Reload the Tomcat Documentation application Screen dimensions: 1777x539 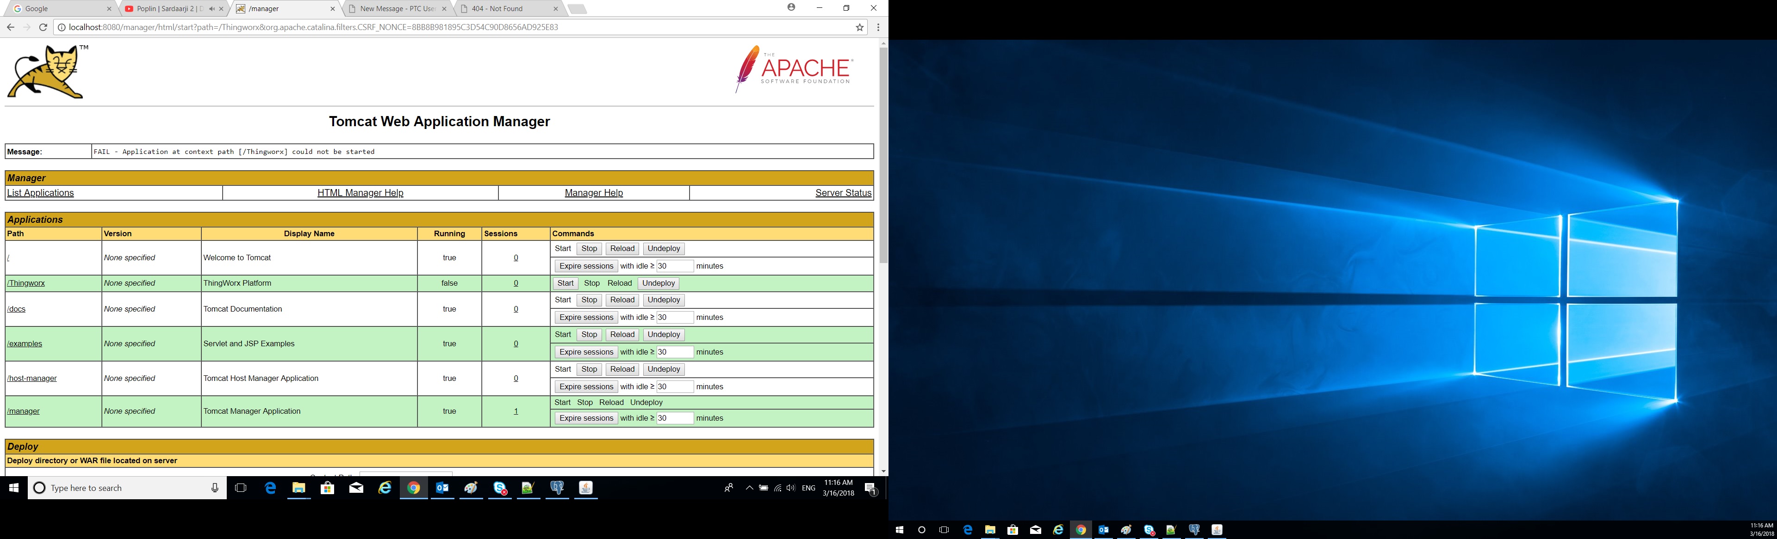(621, 300)
